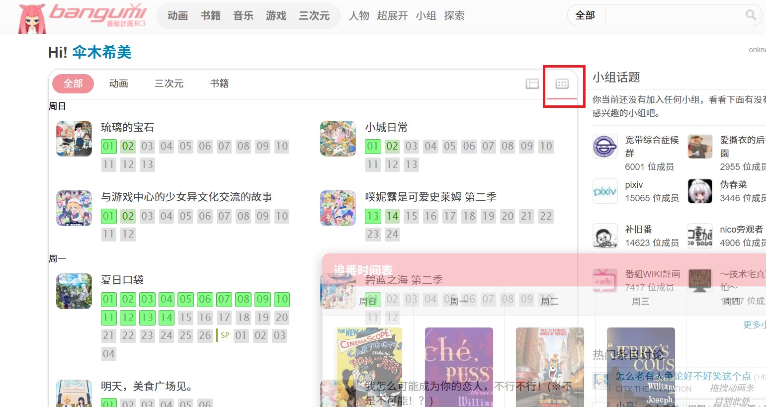Viewport: 766px width, 407px height.
Task: Open the pixiv group avatar
Action: pyautogui.click(x=605, y=191)
